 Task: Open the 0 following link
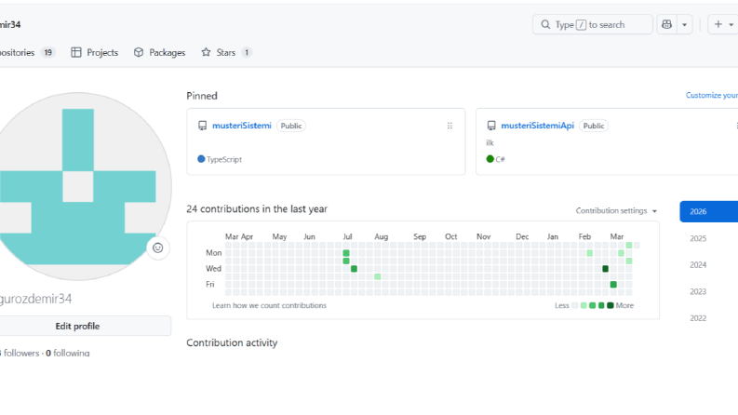(x=68, y=353)
